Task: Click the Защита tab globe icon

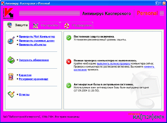Action: coord(10,25)
